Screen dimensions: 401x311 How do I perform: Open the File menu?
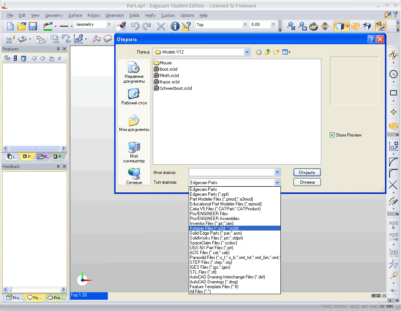(10, 15)
